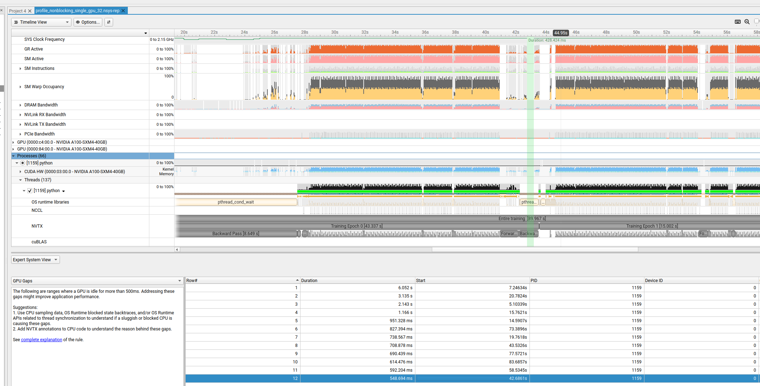Select the [1159] python process radio button
Image resolution: width=760 pixels, height=386 pixels.
[x=23, y=163]
